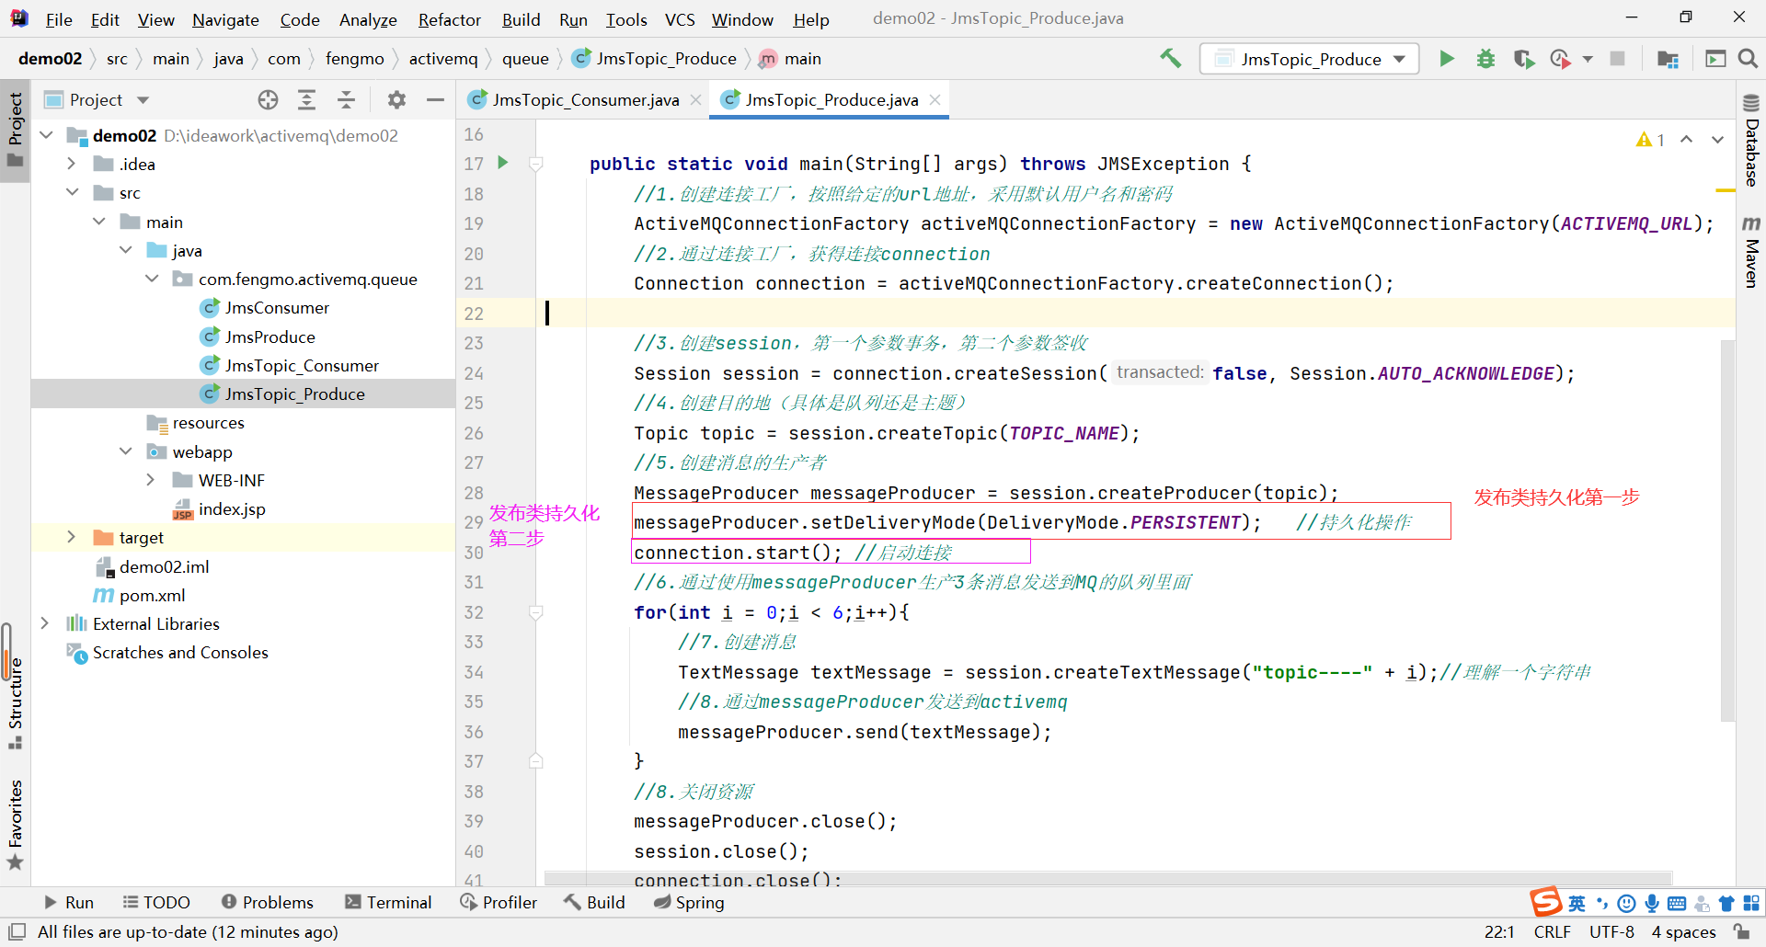The height and width of the screenshot is (947, 1766).
Task: Open dropdown arrow beside profiler run icon
Action: tap(1588, 59)
